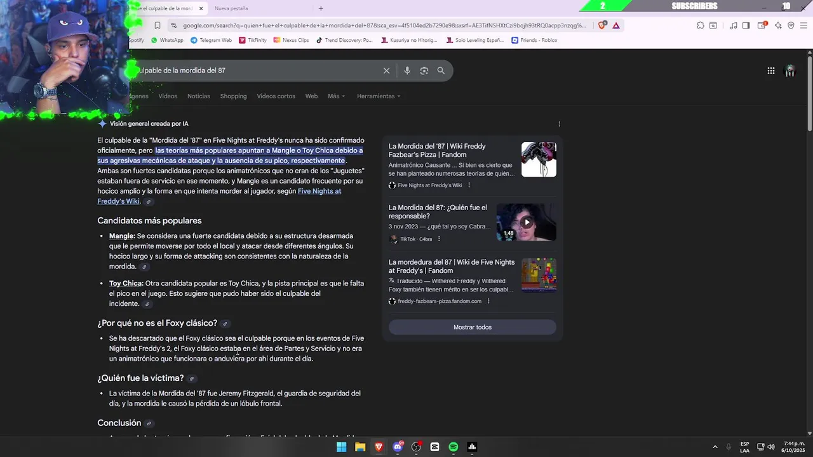Open CapCut from the taskbar
This screenshot has height=457, width=813.
pos(434,447)
